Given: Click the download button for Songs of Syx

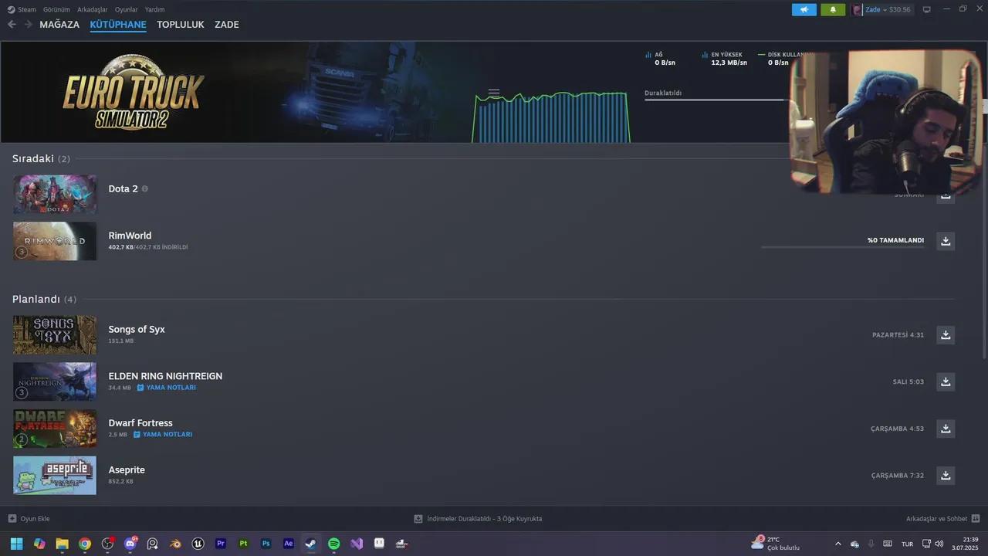Looking at the screenshot, I should pos(946,334).
